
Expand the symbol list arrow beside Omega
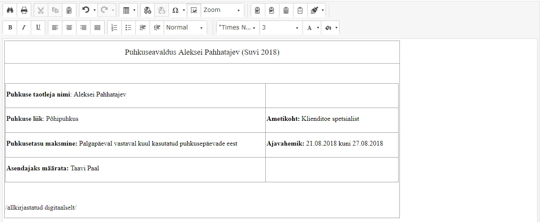(x=184, y=10)
